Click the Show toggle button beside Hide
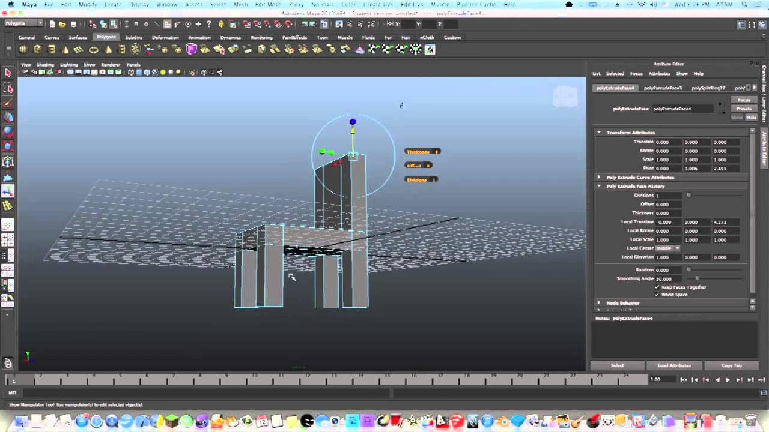This screenshot has height=432, width=769. (737, 117)
